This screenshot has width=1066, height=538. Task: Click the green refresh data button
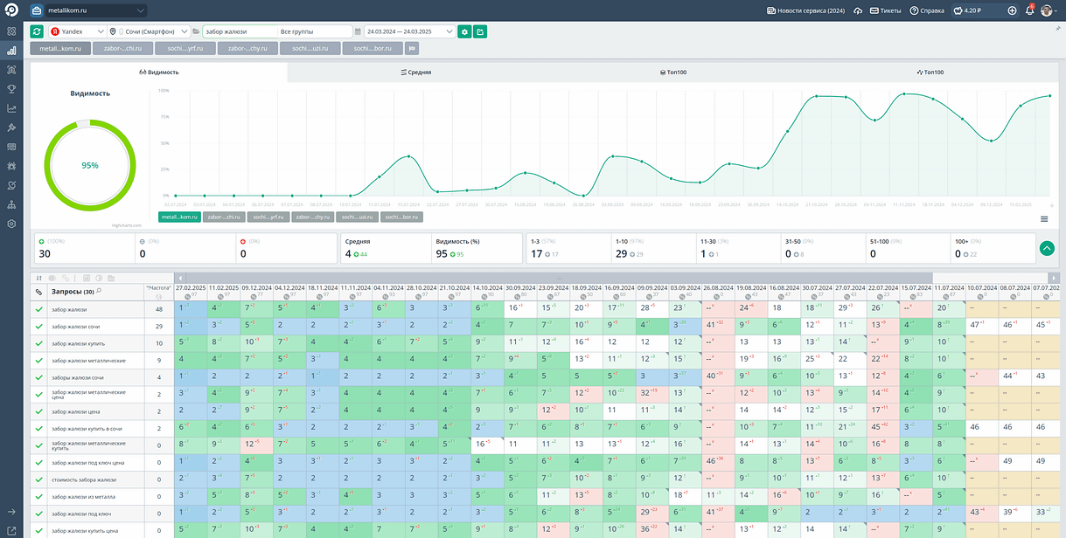(x=37, y=31)
